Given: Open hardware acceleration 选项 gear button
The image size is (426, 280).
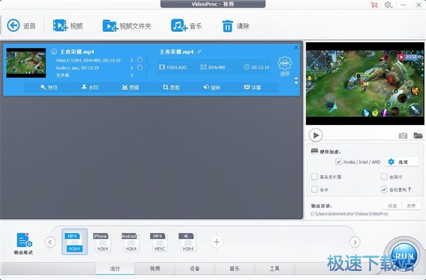Looking at the screenshot, I should (402, 162).
